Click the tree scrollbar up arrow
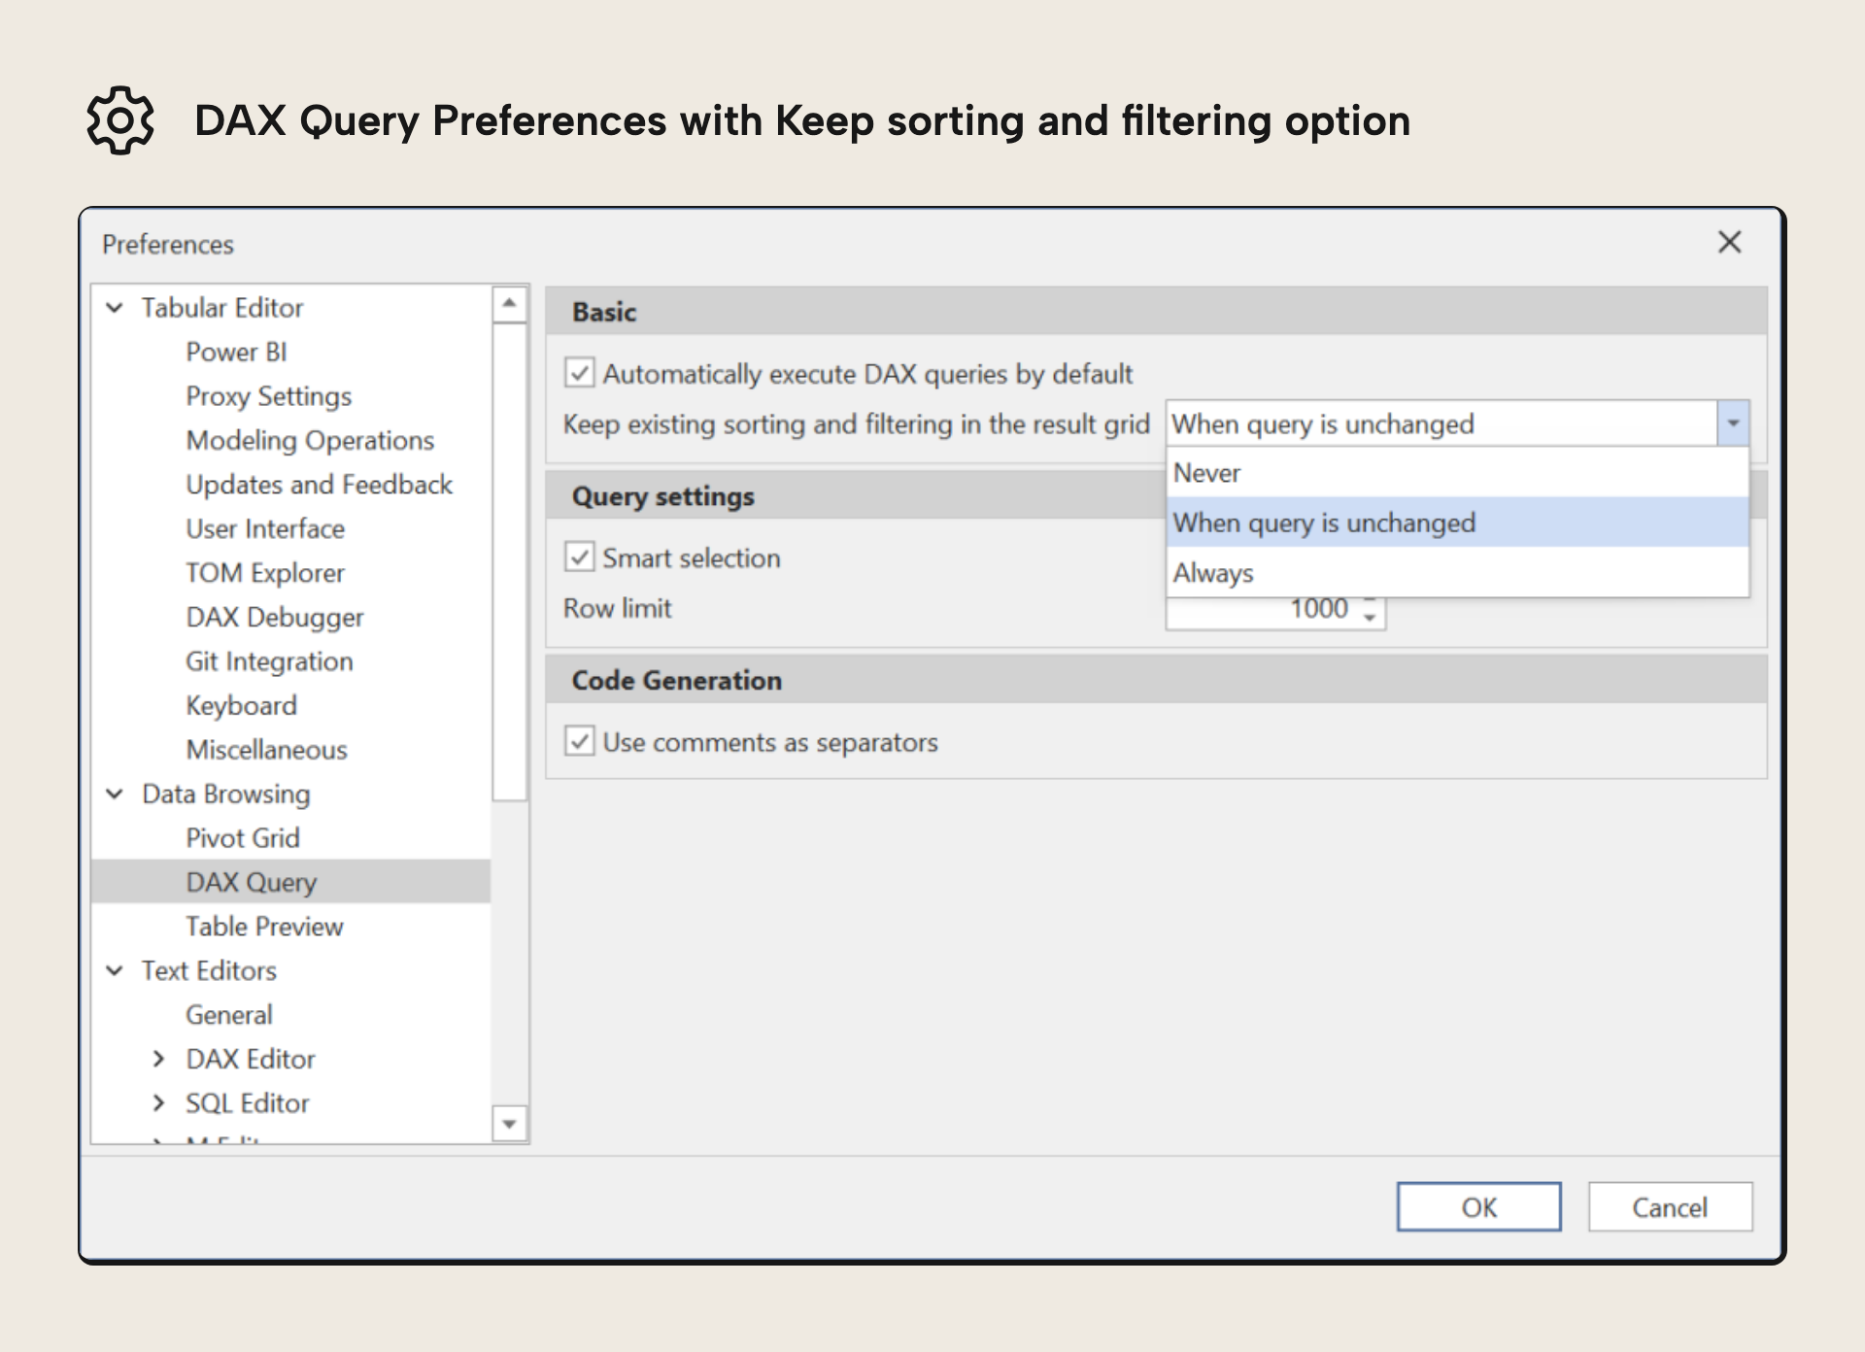The width and height of the screenshot is (1865, 1352). (x=509, y=304)
